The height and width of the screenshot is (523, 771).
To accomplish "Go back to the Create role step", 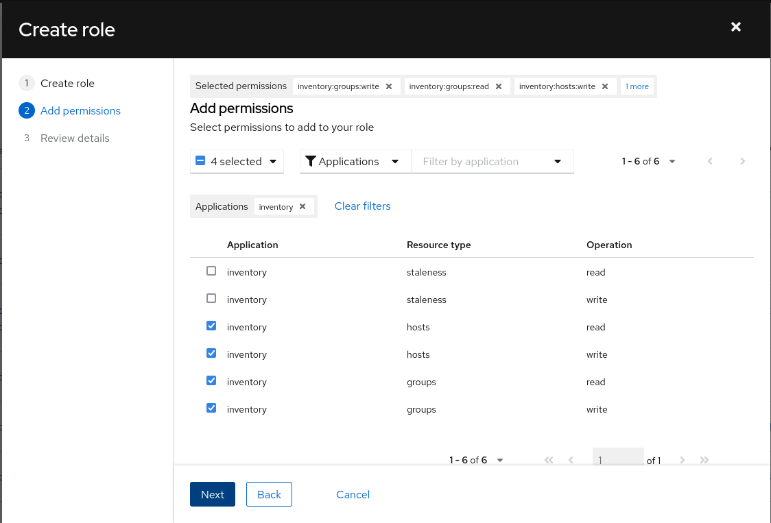I will (68, 83).
